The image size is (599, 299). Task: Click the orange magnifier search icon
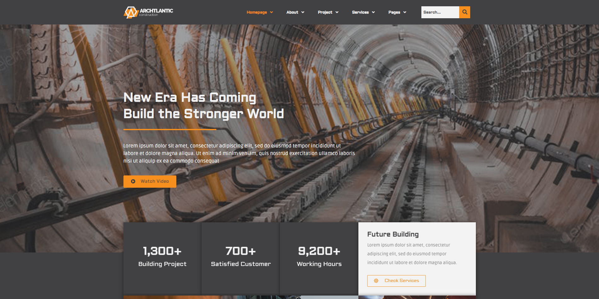pos(465,12)
